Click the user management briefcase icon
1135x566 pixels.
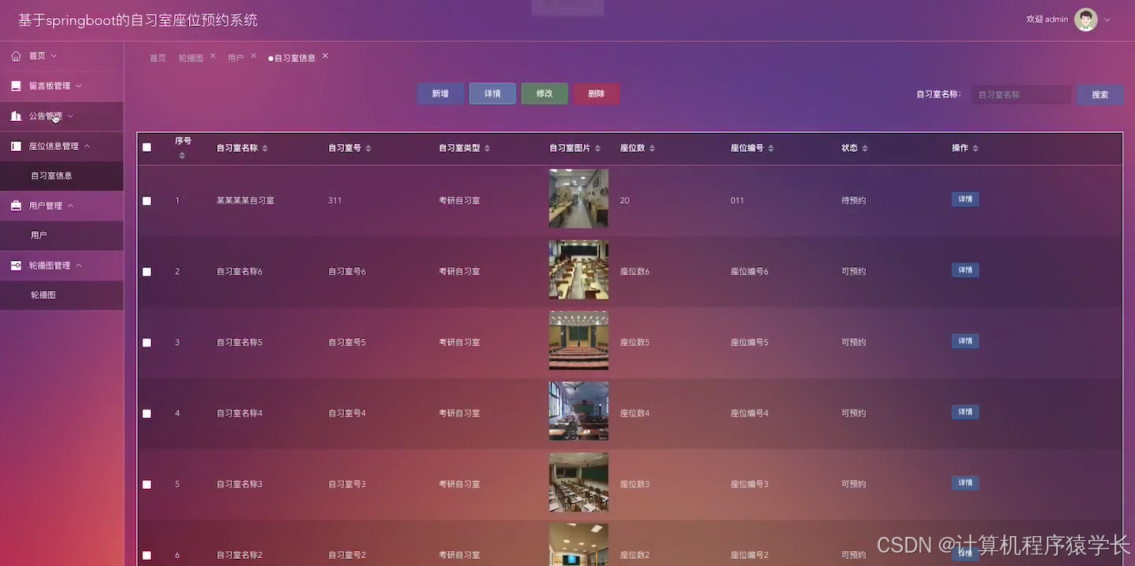click(17, 206)
